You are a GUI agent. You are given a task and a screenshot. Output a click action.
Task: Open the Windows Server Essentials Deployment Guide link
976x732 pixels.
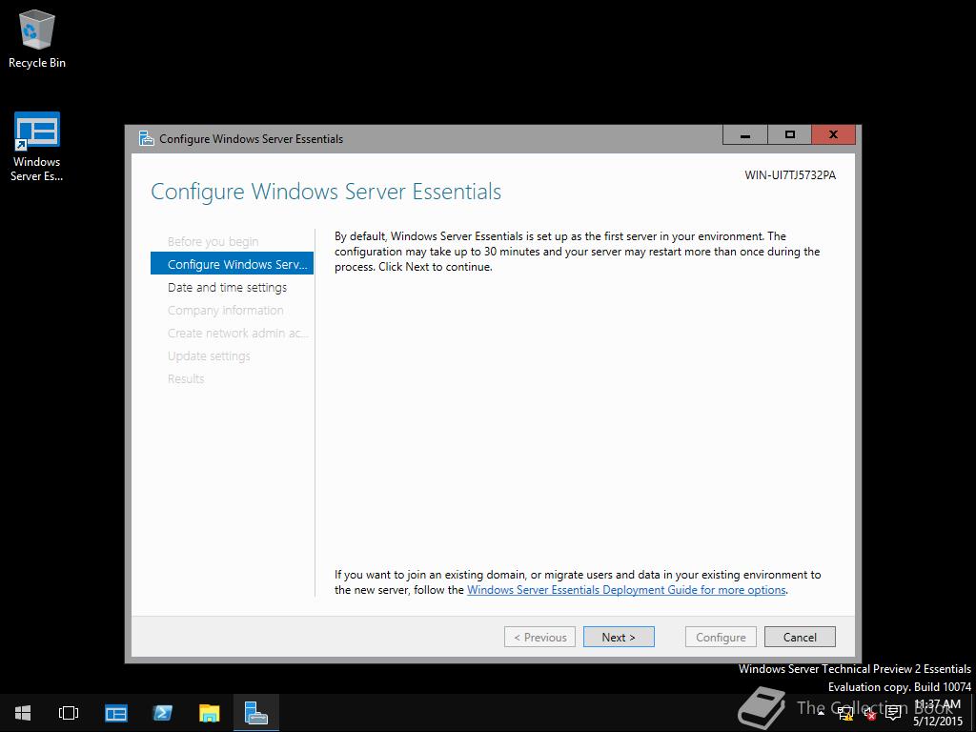[x=626, y=589]
